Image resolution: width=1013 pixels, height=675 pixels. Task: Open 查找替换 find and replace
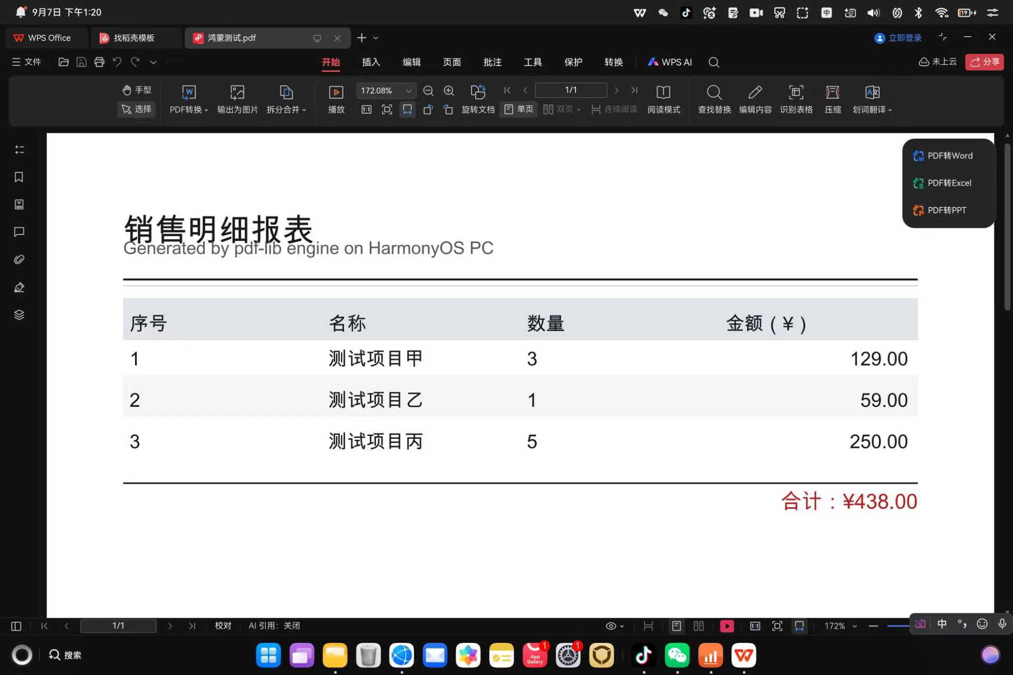coord(714,100)
